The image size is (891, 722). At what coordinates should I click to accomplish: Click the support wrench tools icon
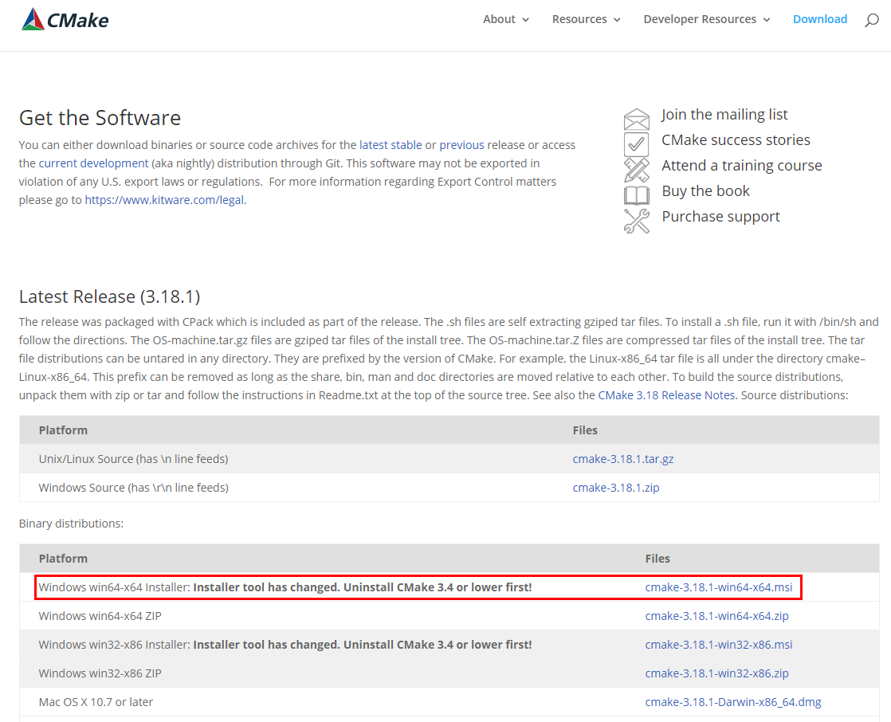click(637, 221)
